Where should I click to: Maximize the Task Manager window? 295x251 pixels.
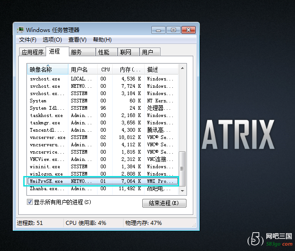173,30
